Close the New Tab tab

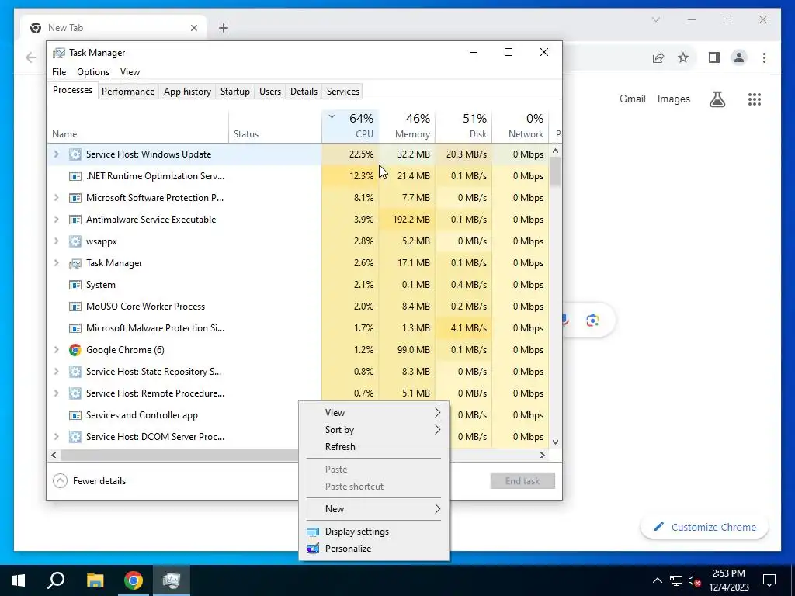point(193,29)
